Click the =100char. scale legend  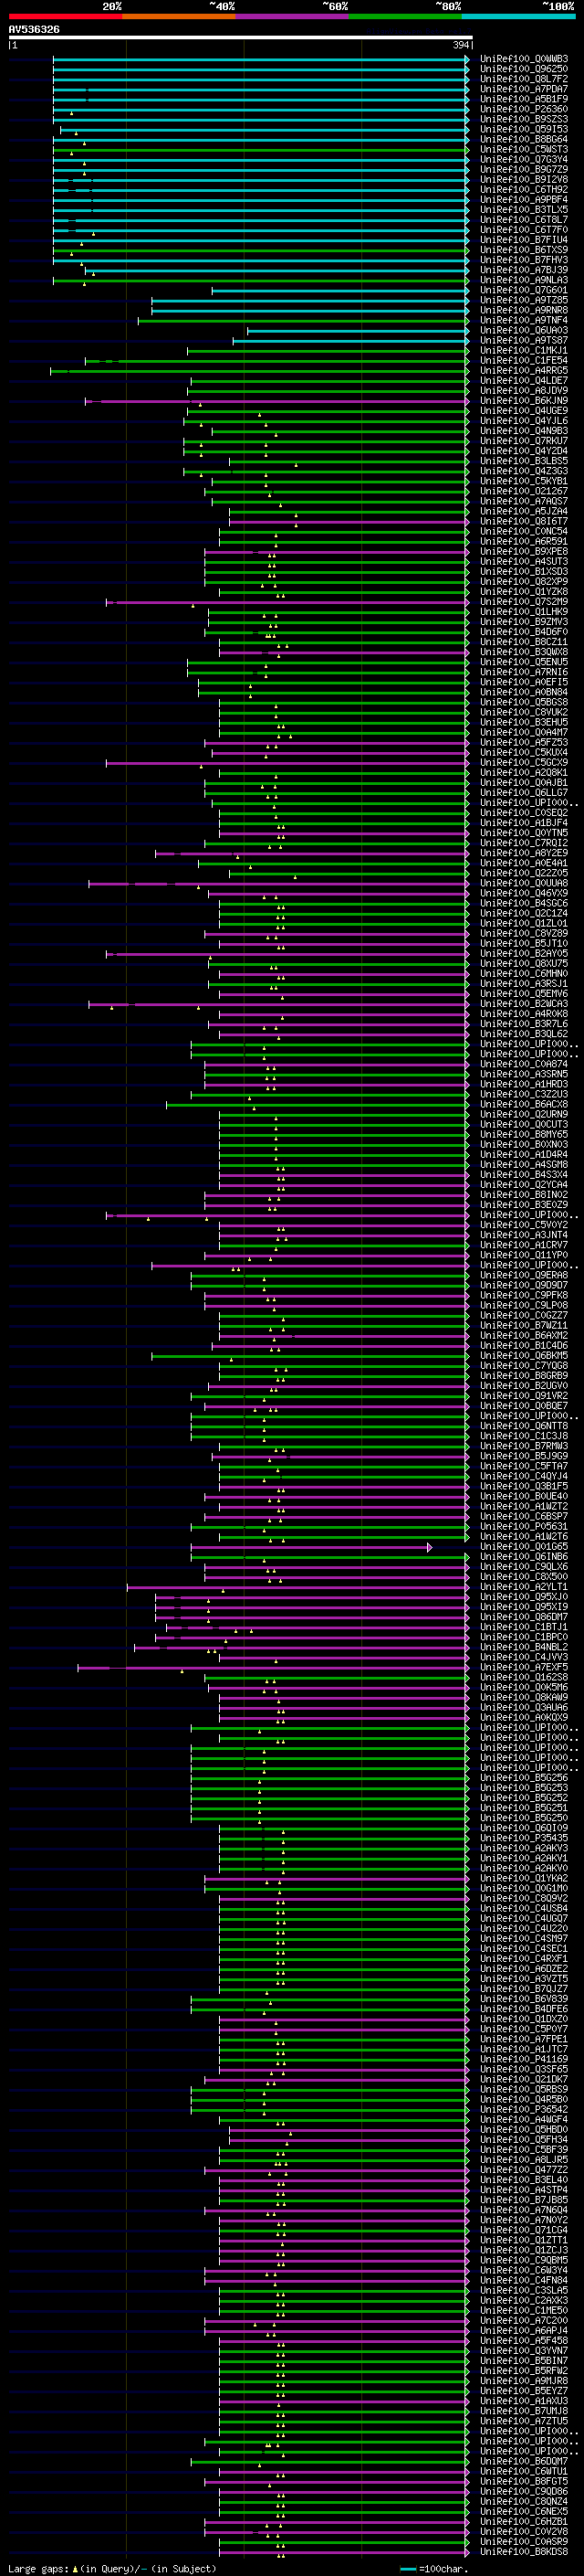[x=433, y=2568]
